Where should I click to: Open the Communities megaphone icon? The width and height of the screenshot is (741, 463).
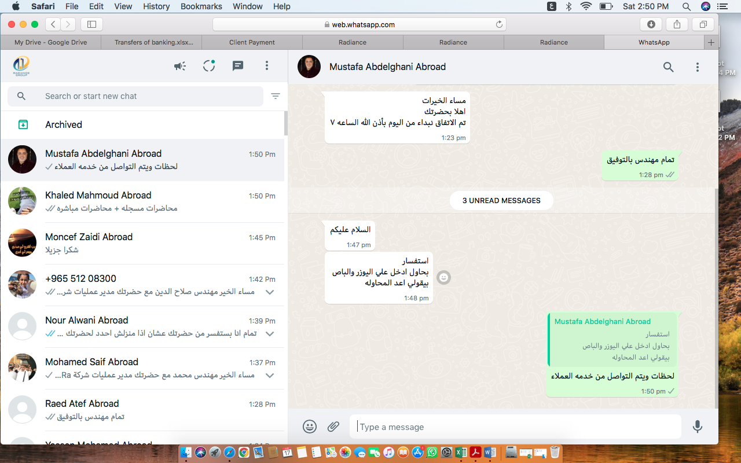pos(180,66)
